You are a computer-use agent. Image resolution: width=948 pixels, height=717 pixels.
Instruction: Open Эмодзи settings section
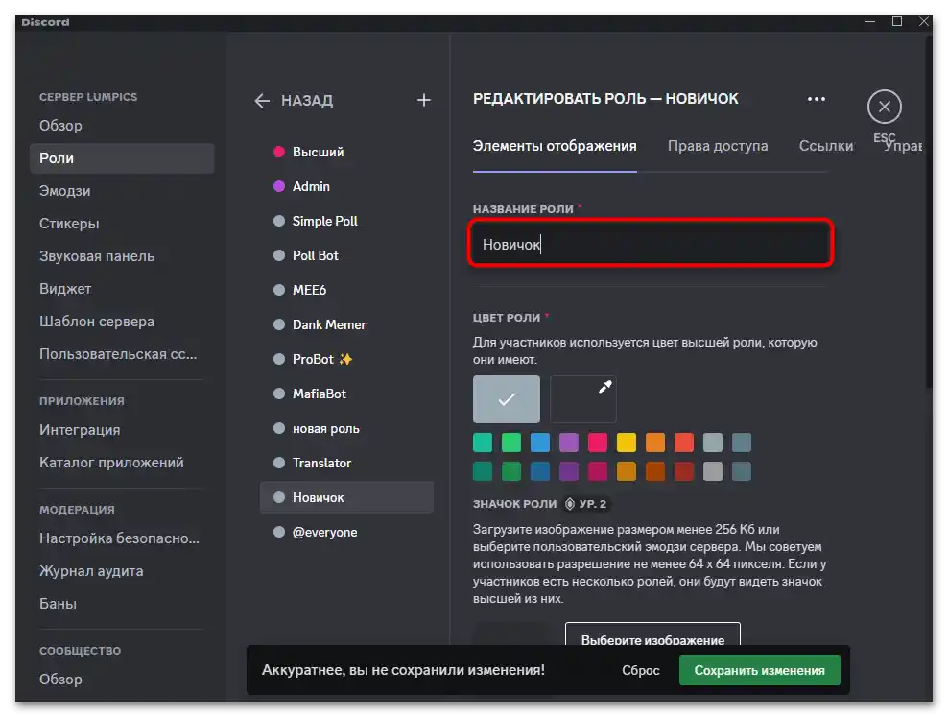(122, 190)
